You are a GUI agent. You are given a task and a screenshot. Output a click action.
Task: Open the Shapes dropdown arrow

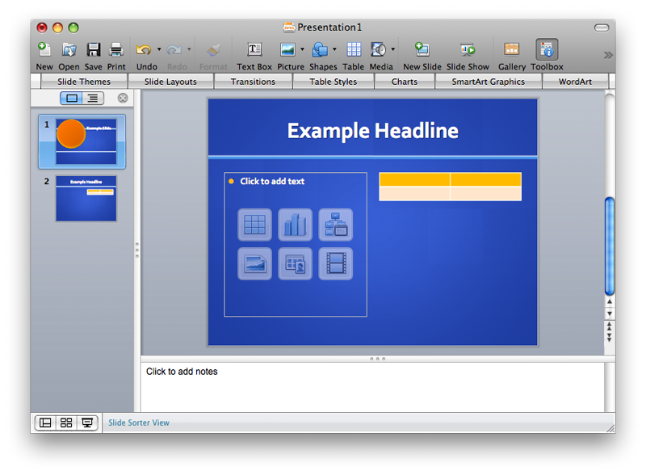(x=334, y=49)
